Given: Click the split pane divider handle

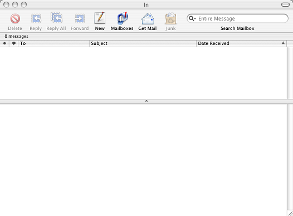Looking at the screenshot, I should [146, 101].
